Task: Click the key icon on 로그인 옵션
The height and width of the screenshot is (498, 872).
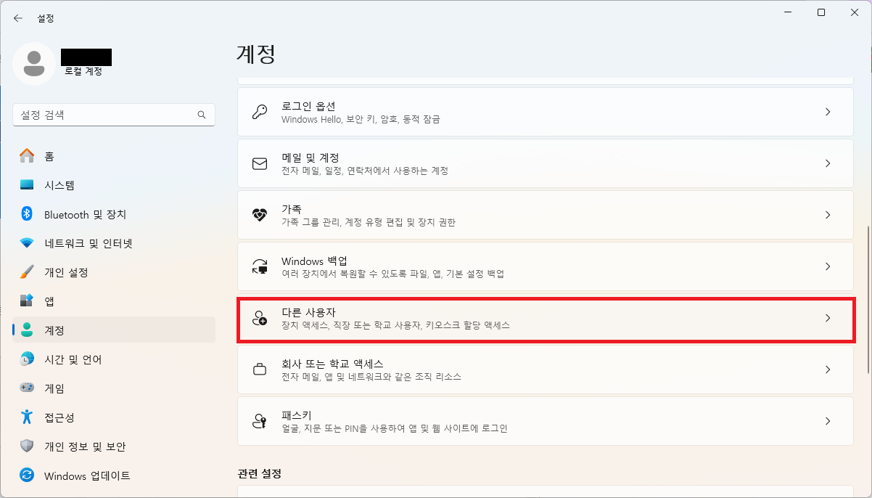Action: coord(259,111)
